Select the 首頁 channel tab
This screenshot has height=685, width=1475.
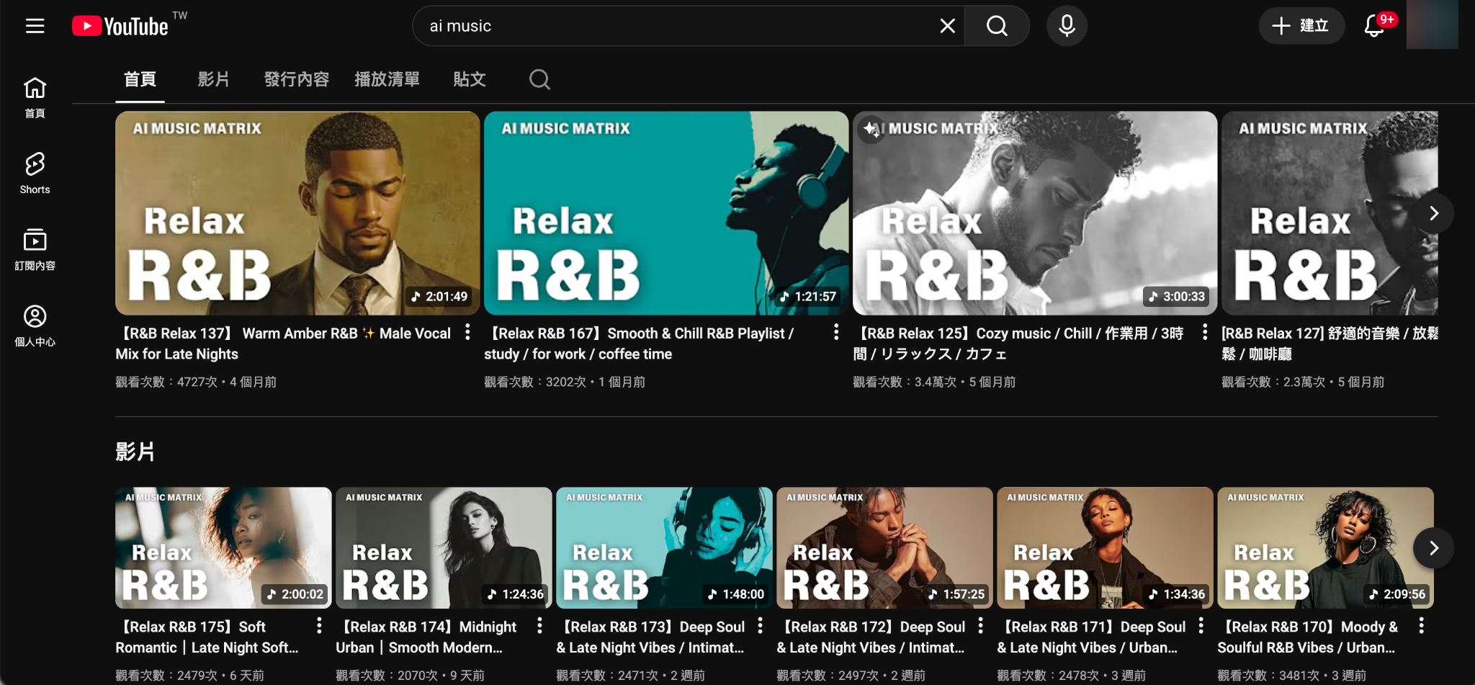(140, 79)
